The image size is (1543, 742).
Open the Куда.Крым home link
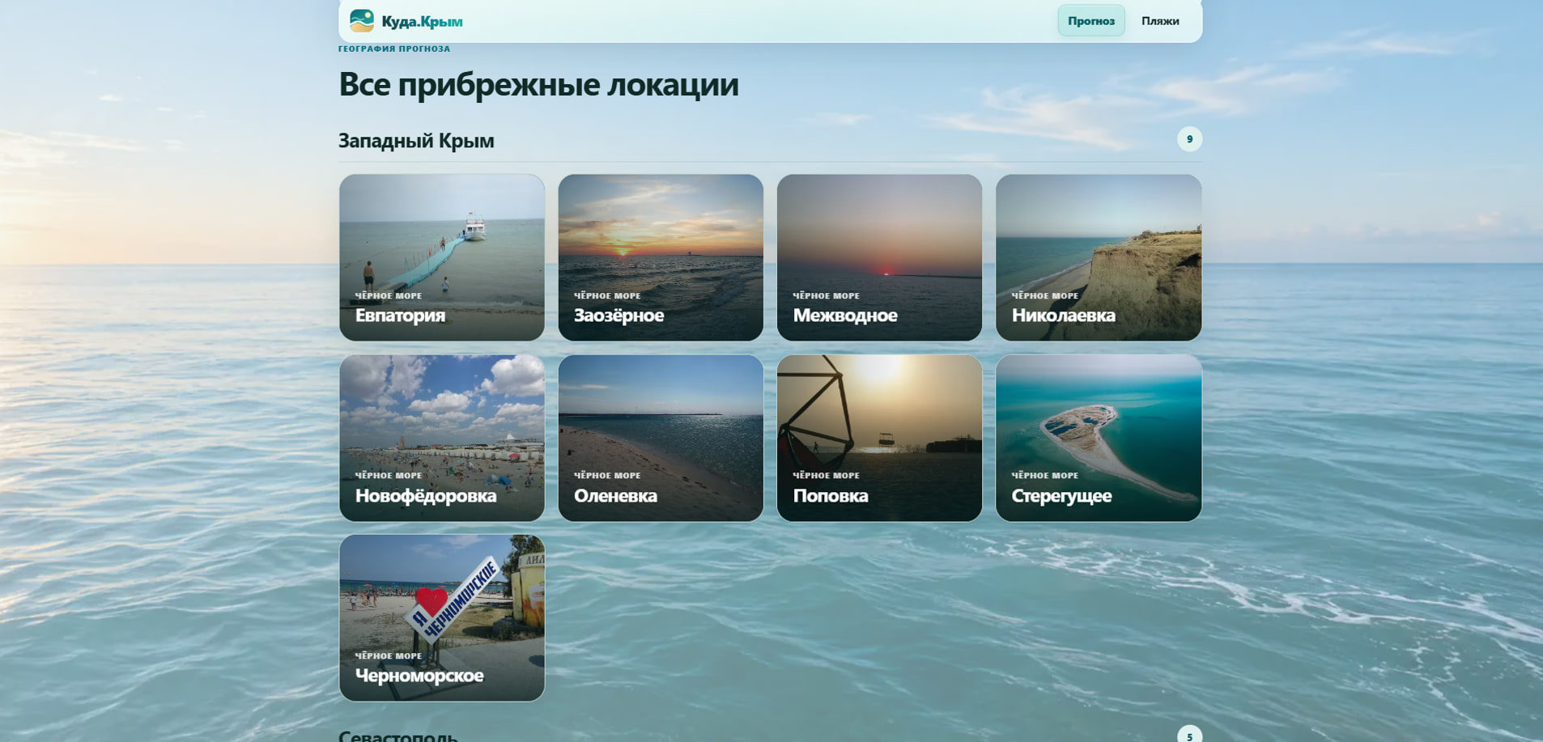[x=406, y=21]
